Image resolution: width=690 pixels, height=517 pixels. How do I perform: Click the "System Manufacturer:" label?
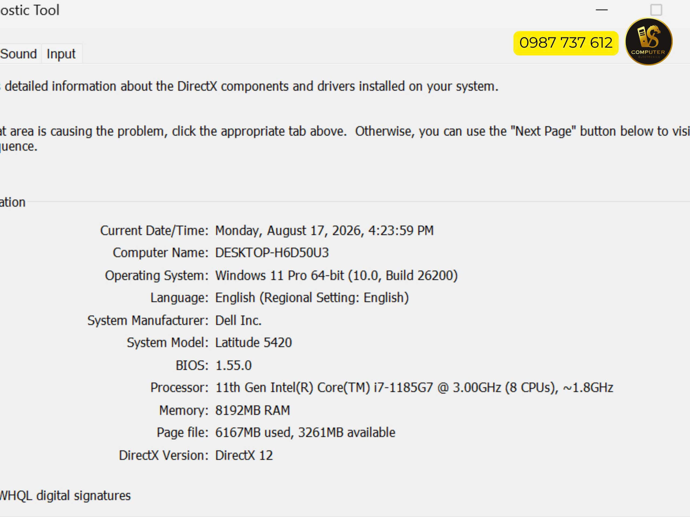(x=148, y=321)
